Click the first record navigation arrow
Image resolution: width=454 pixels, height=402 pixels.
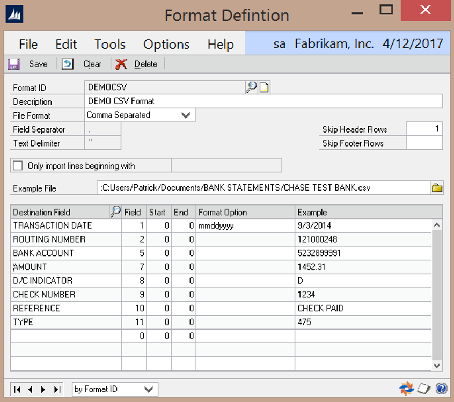pyautogui.click(x=18, y=389)
